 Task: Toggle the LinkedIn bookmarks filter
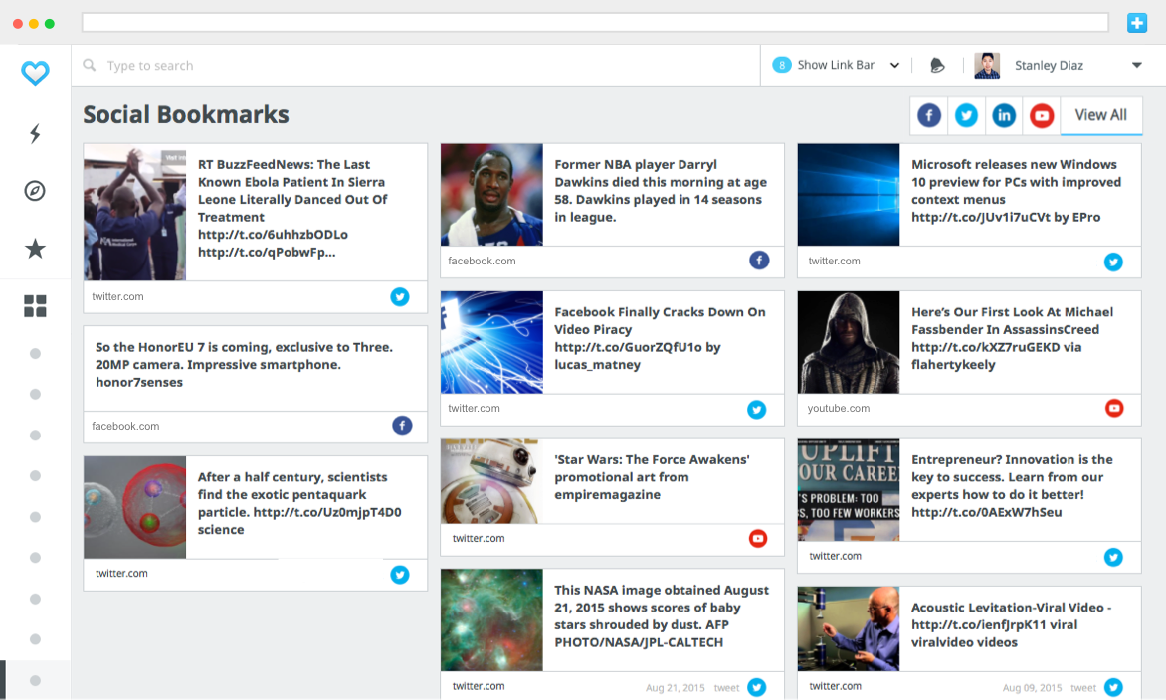pyautogui.click(x=1004, y=115)
